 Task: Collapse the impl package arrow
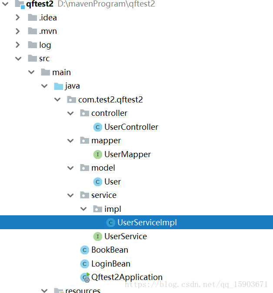point(83,209)
